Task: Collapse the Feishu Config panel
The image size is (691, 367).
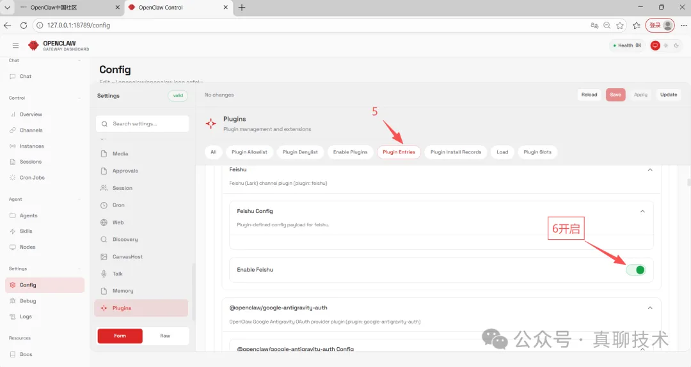Action: (642, 211)
